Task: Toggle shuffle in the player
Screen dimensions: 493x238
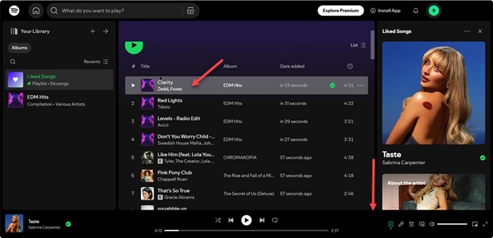Action: click(218, 220)
